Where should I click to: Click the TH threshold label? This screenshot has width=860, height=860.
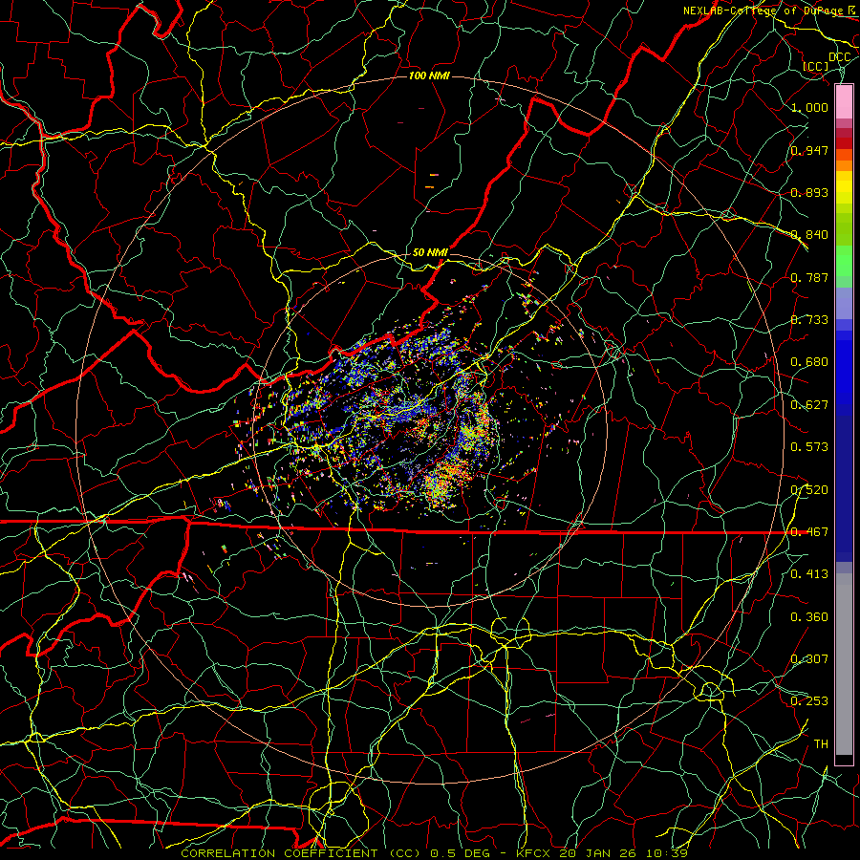coord(821,744)
